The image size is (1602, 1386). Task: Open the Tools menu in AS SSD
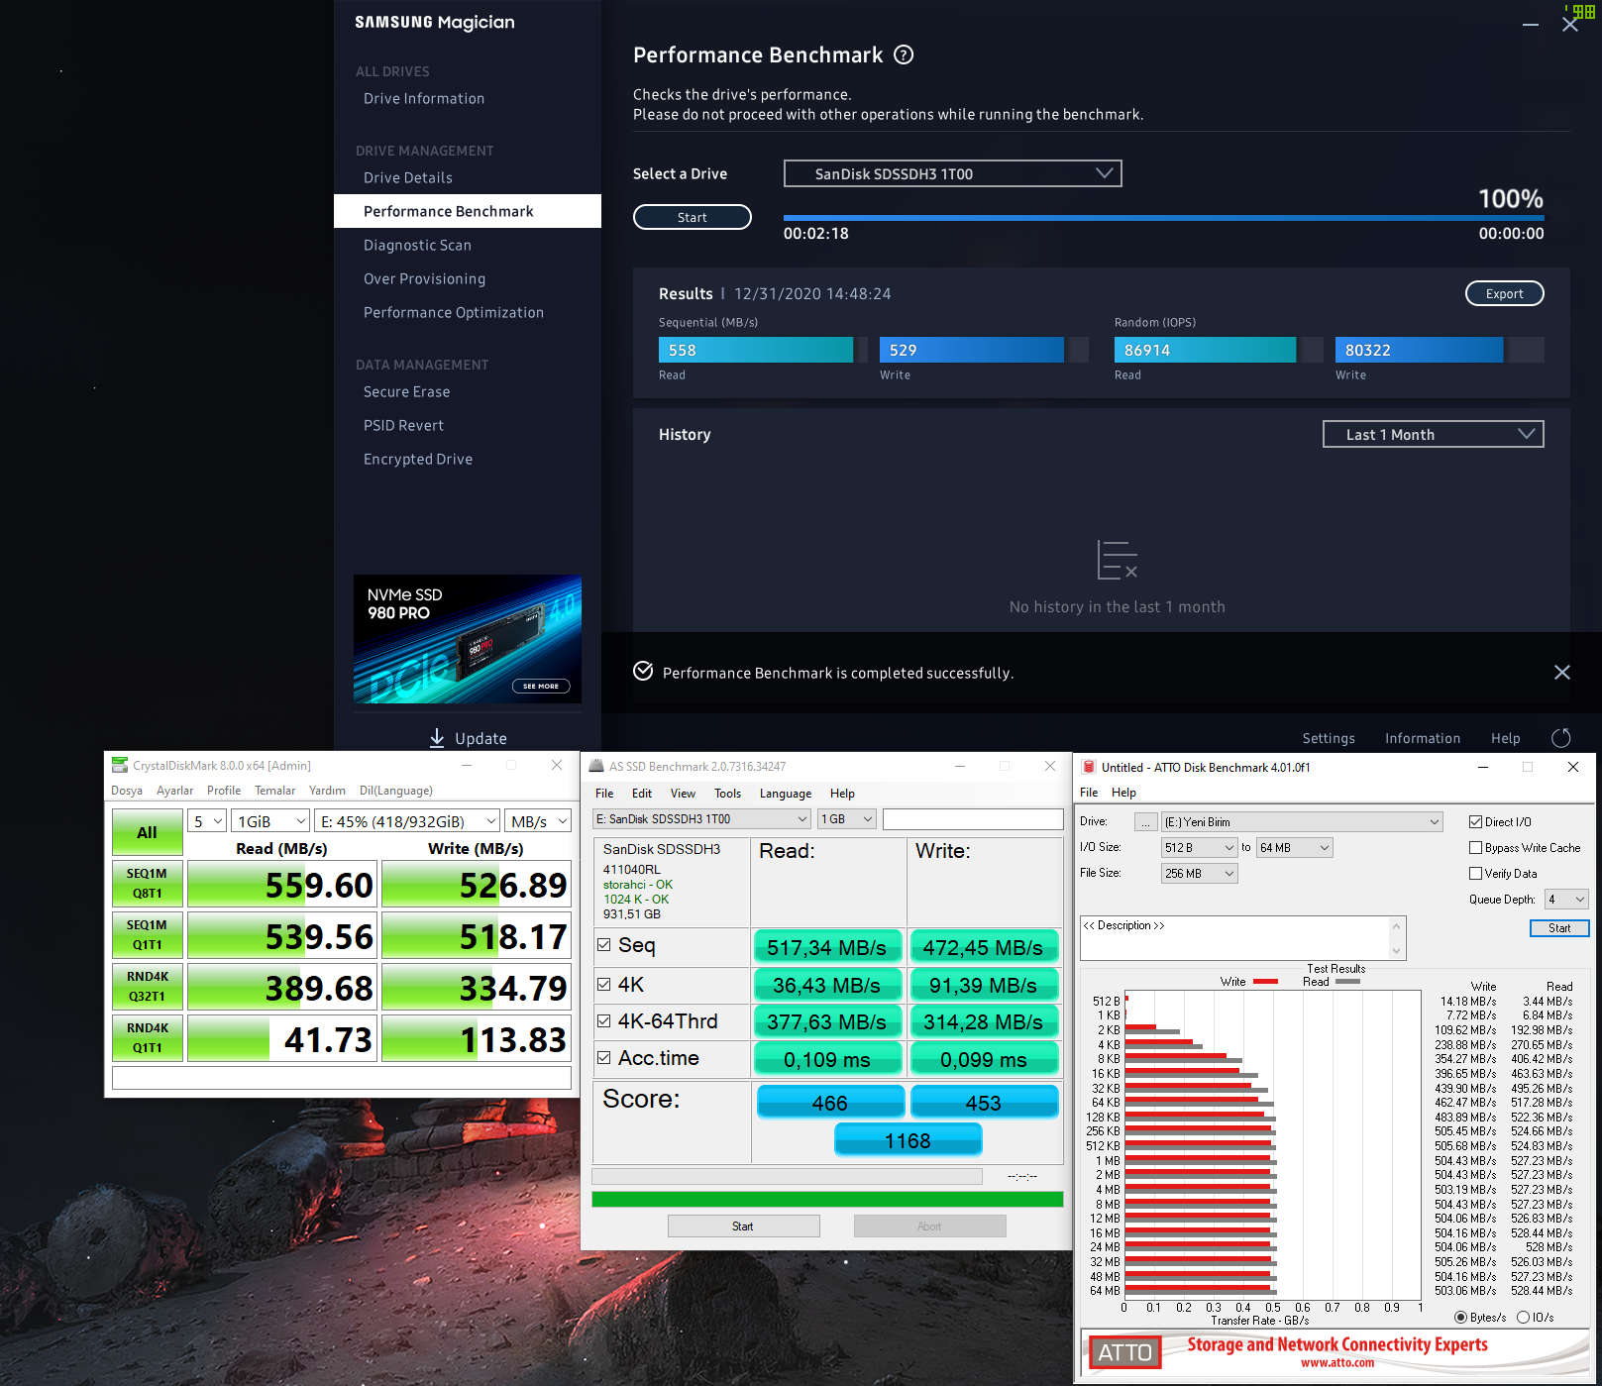tap(727, 794)
